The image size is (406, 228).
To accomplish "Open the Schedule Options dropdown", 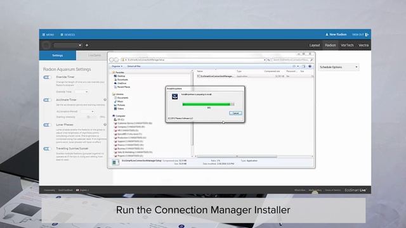I will (x=338, y=67).
